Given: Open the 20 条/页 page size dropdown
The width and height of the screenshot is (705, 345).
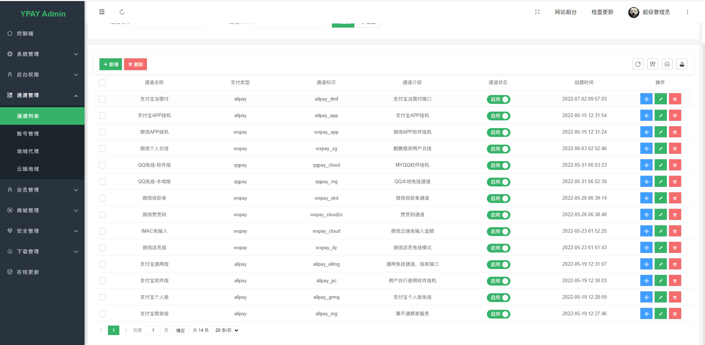Looking at the screenshot, I should pos(227,330).
